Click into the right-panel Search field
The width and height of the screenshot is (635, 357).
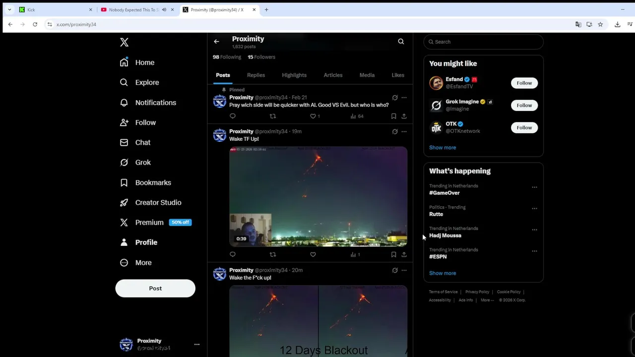click(x=484, y=42)
